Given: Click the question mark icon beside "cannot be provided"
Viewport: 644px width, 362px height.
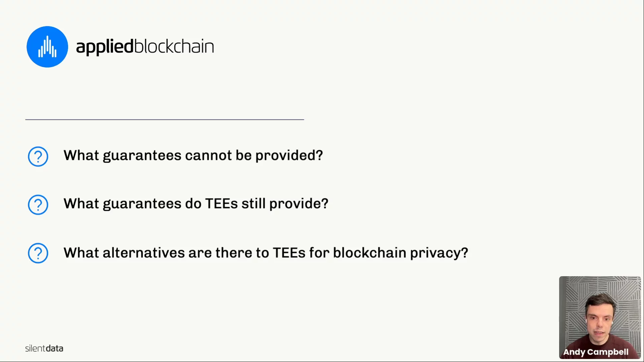Looking at the screenshot, I should pos(38,156).
